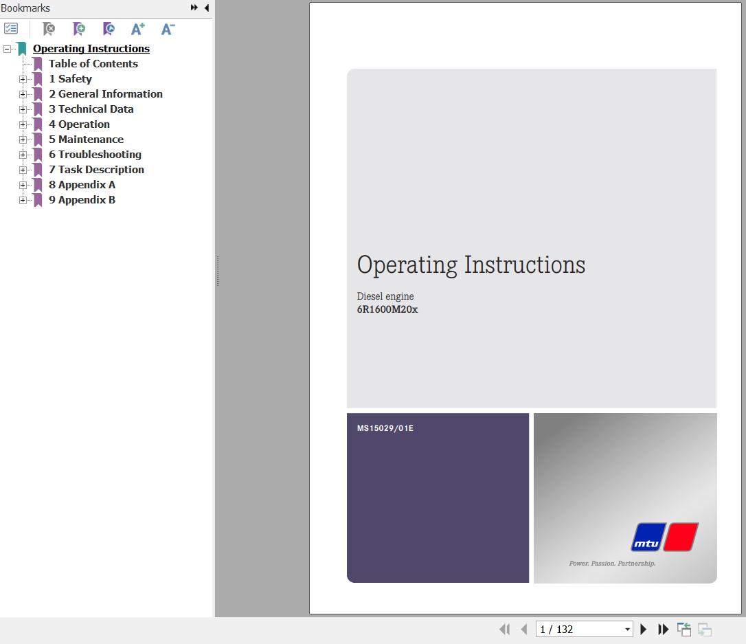The image size is (746, 644).
Task: Select the 2 General Information bookmark label
Action: pyautogui.click(x=106, y=94)
